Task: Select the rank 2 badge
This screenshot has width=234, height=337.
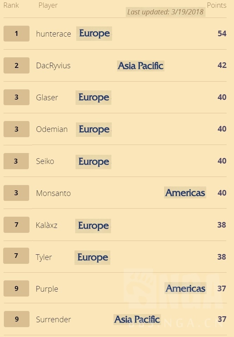Action: coord(17,65)
